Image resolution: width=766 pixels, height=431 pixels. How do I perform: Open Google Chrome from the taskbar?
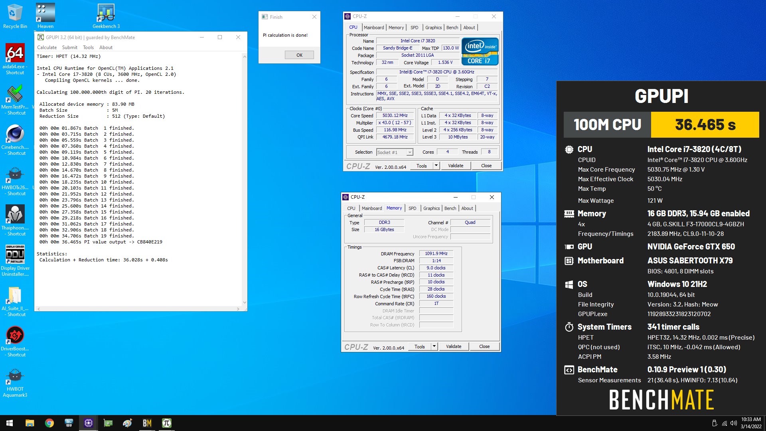49,423
